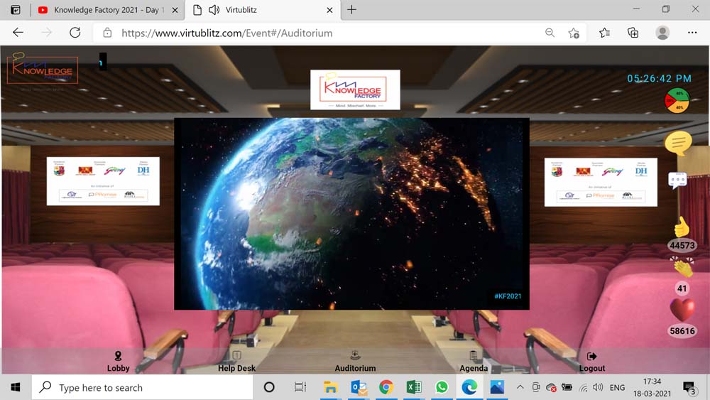The width and height of the screenshot is (710, 400).
Task: Send applause with the clapping hands icon
Action: coord(682,267)
